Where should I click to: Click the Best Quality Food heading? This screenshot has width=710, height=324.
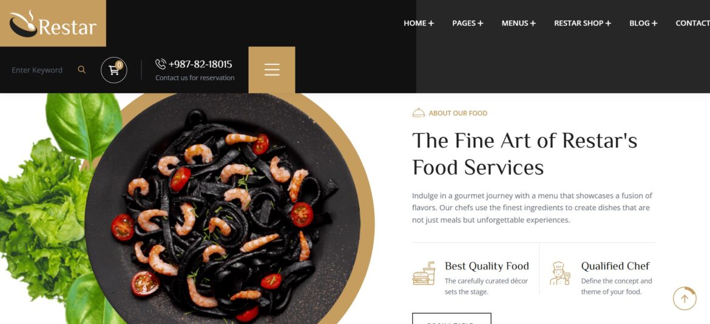[x=487, y=266]
